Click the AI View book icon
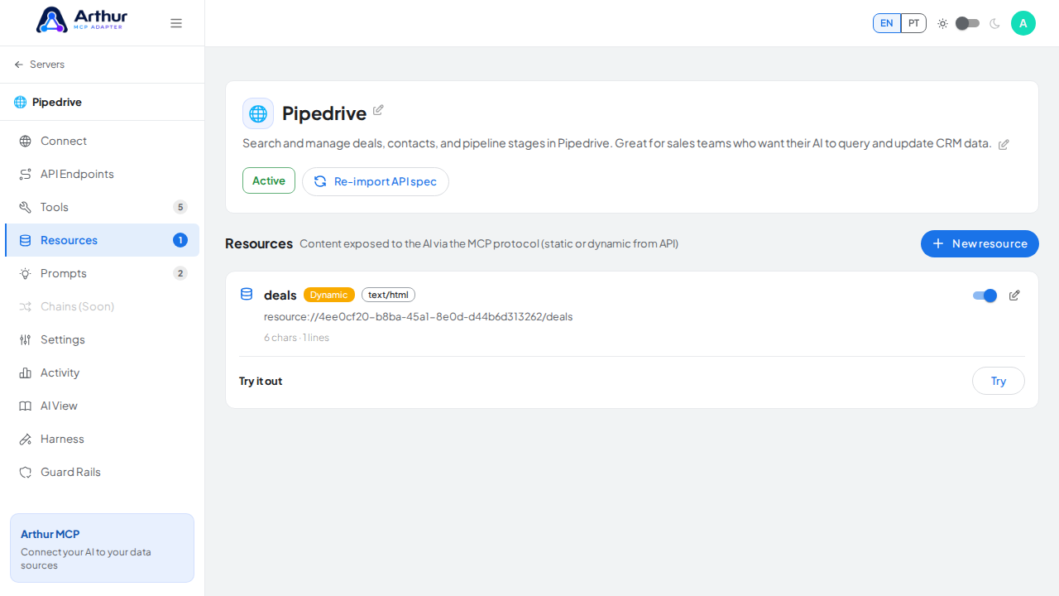 (x=26, y=406)
